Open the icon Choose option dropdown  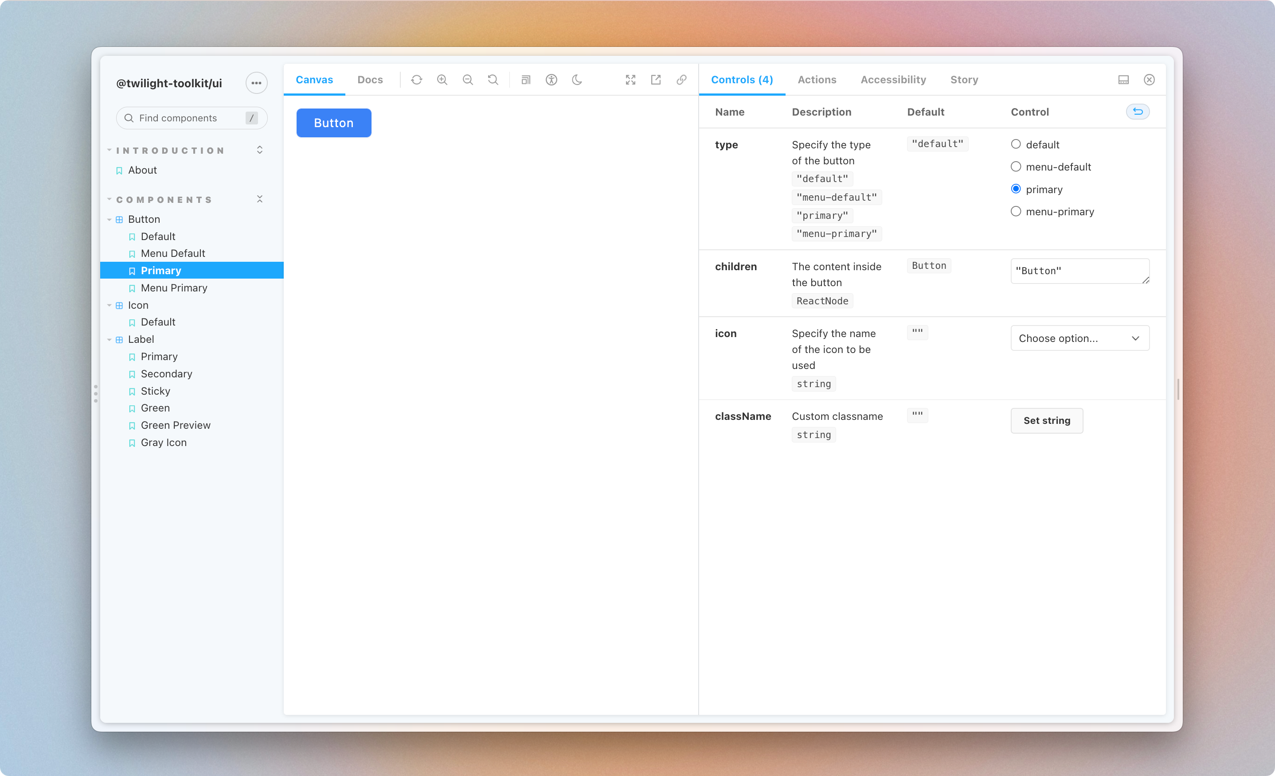[1080, 338]
